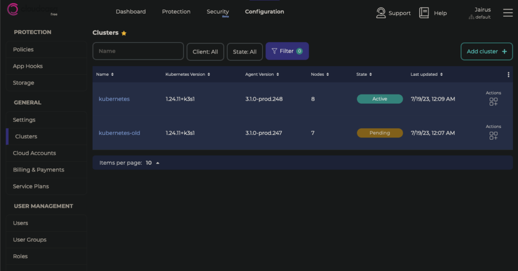This screenshot has width=518, height=271.
Task: Open Actions icon for kubernetes cluster
Action: point(493,102)
